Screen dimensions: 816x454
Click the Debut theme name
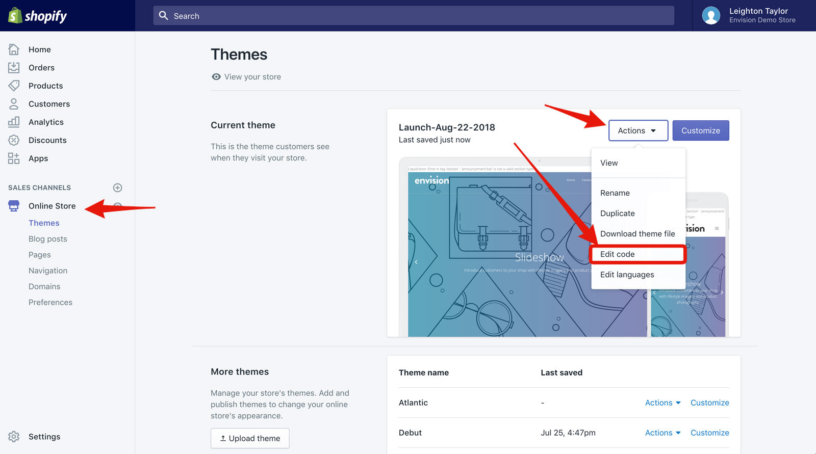point(410,433)
